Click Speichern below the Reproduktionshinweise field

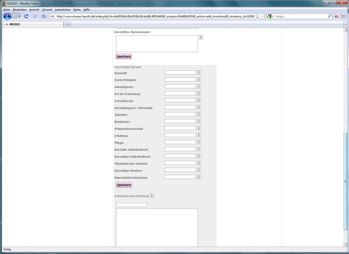pyautogui.click(x=124, y=185)
